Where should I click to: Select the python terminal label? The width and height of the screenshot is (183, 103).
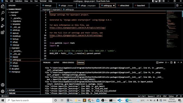coord(160,62)
